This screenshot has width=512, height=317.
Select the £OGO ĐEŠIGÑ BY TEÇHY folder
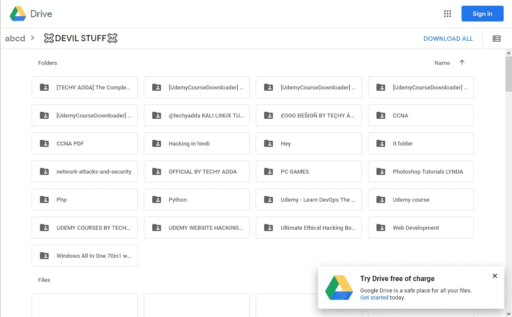click(308, 115)
